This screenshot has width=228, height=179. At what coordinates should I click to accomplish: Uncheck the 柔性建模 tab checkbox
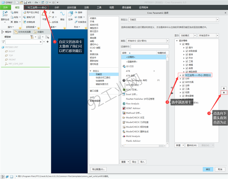click(x=183, y=96)
